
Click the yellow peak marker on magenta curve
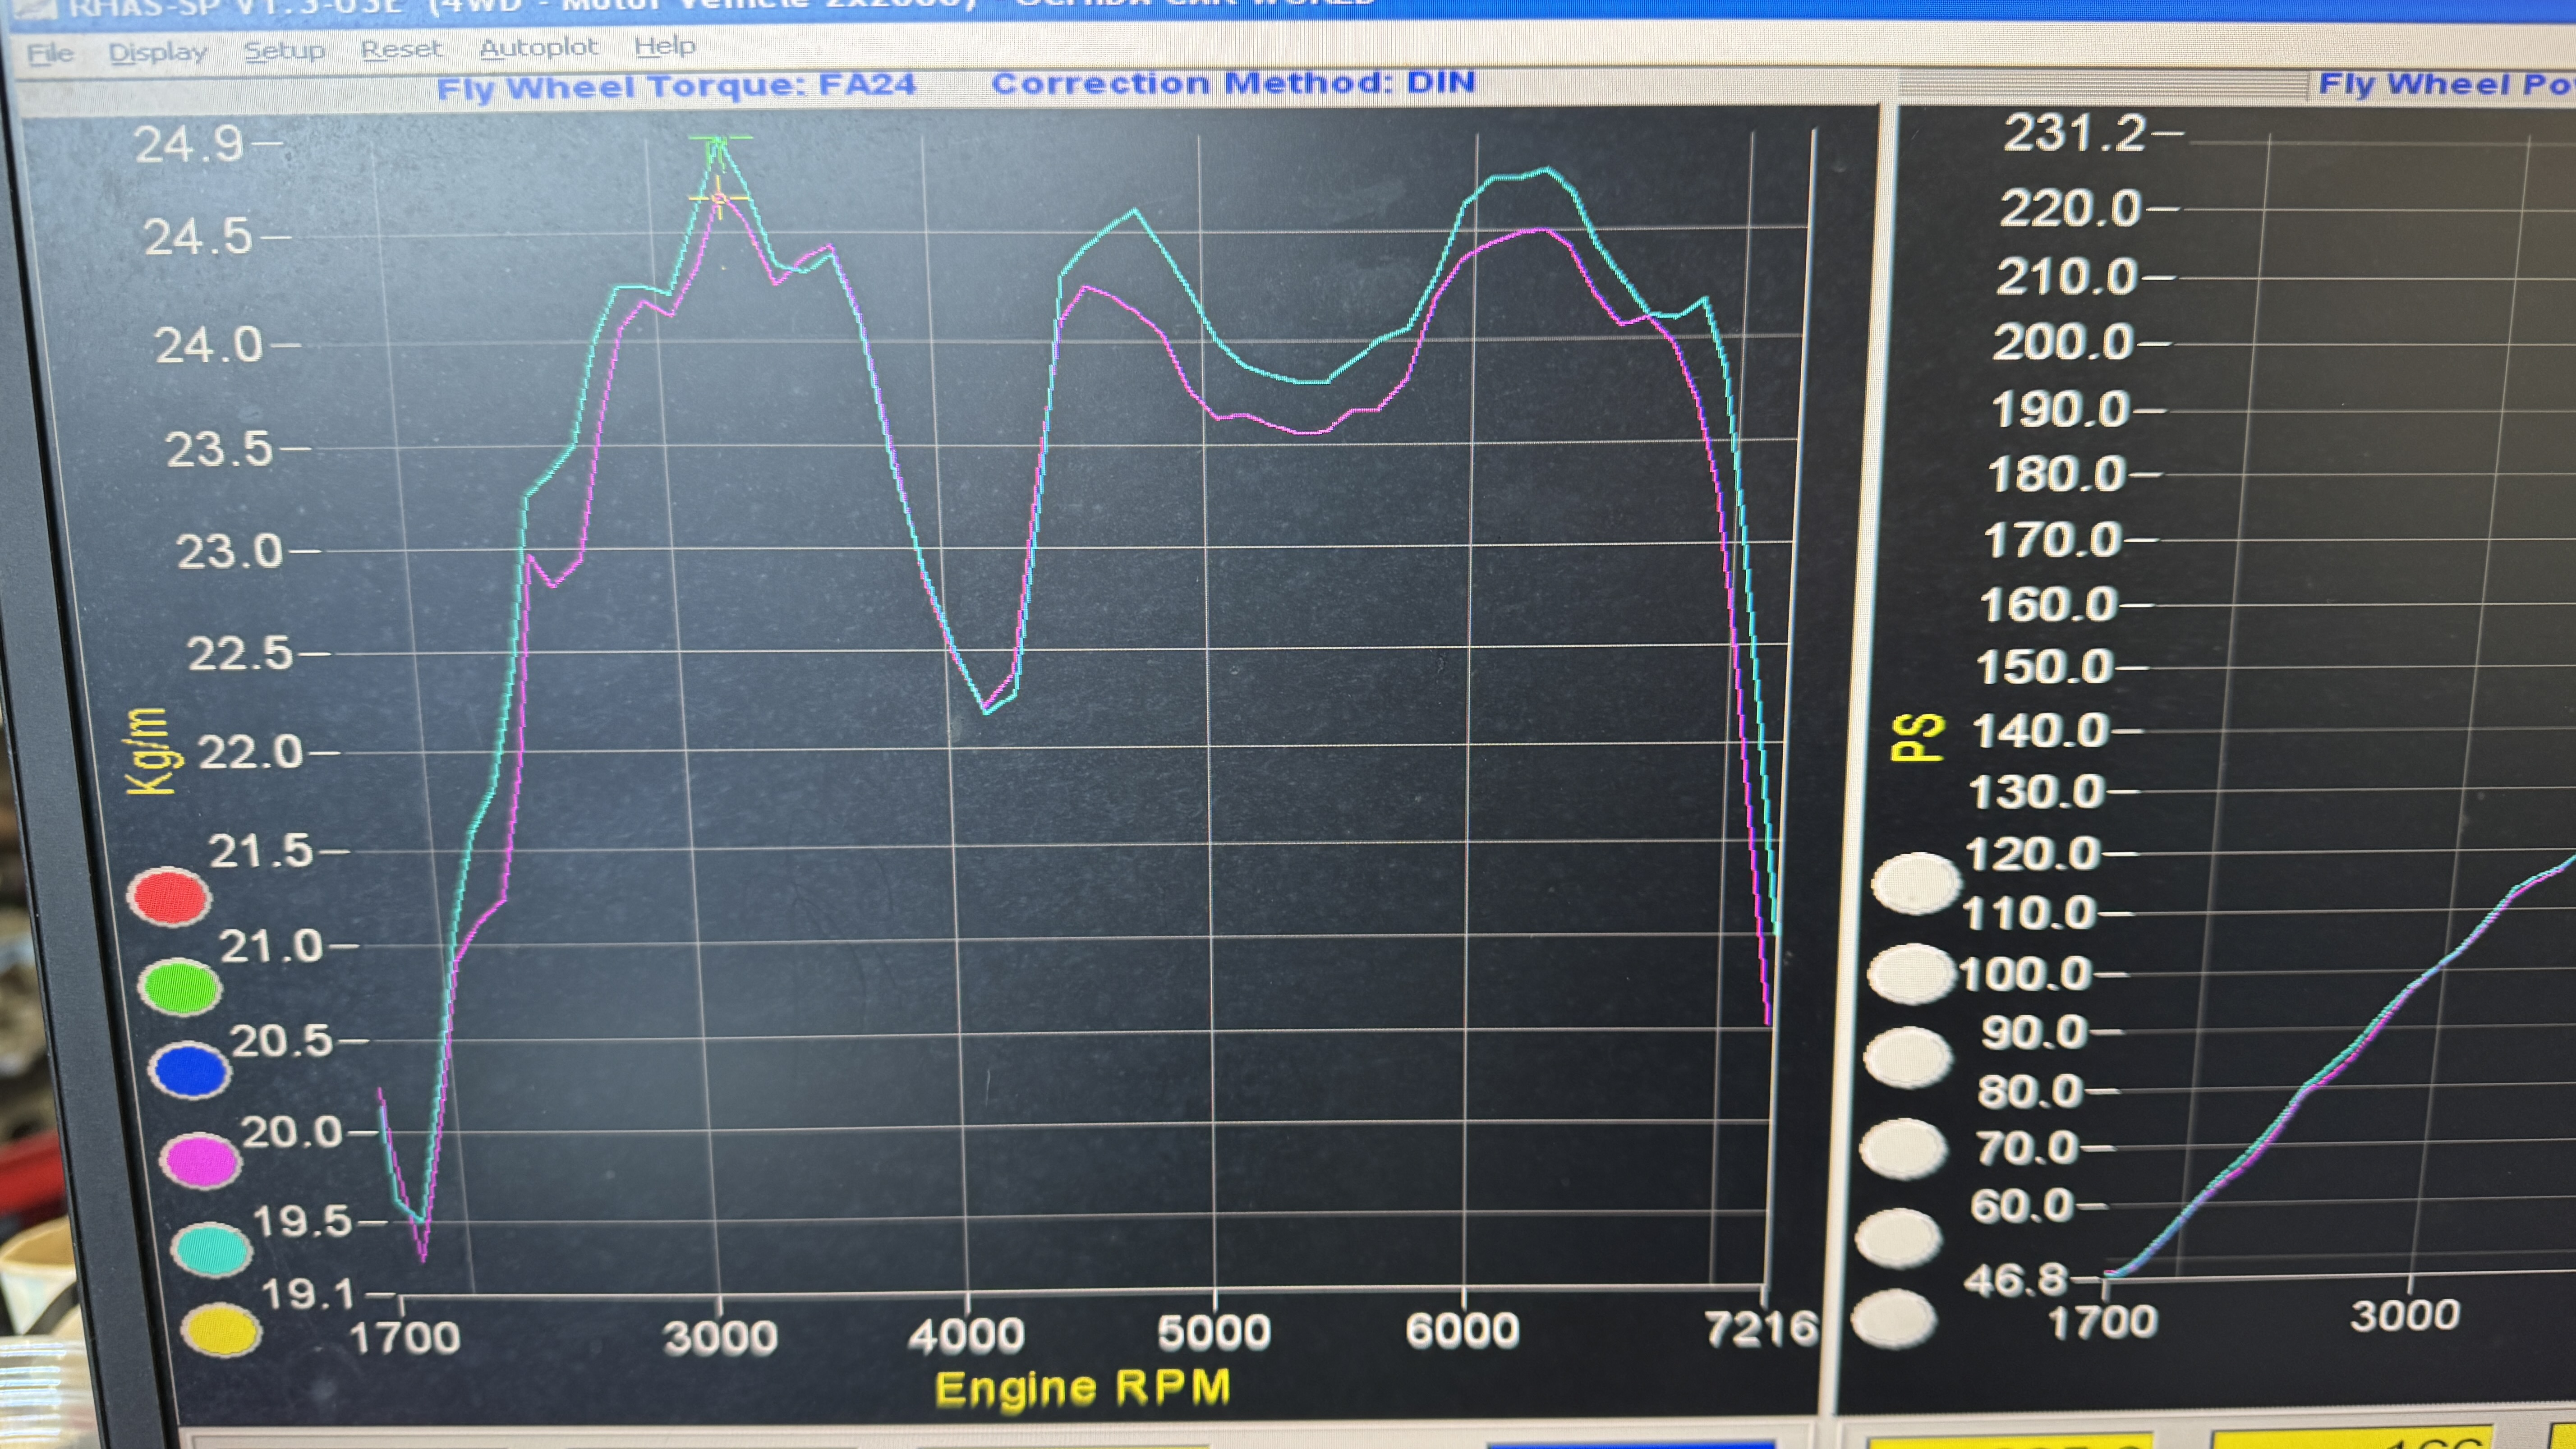tap(718, 199)
